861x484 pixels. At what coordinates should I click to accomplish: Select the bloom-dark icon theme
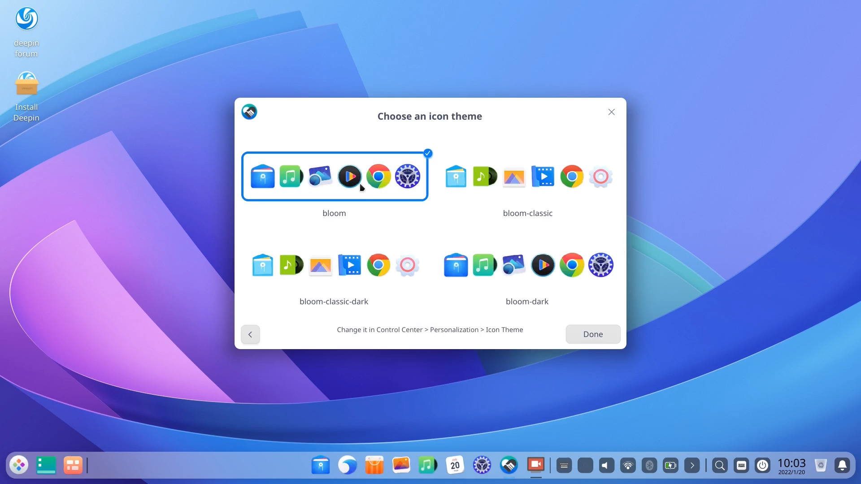click(x=528, y=265)
